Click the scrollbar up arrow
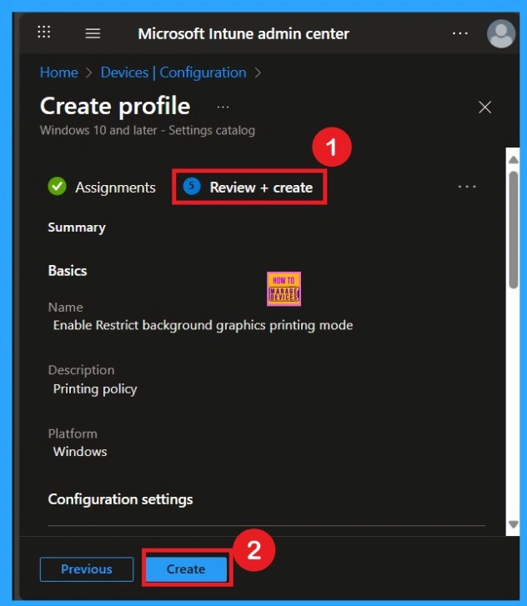Screen dimensions: 527x606 pyautogui.click(x=513, y=159)
